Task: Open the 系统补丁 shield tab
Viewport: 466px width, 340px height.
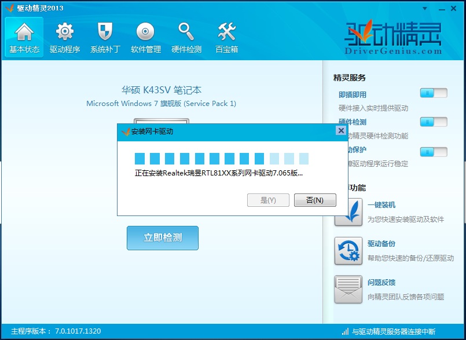Action: [x=105, y=38]
